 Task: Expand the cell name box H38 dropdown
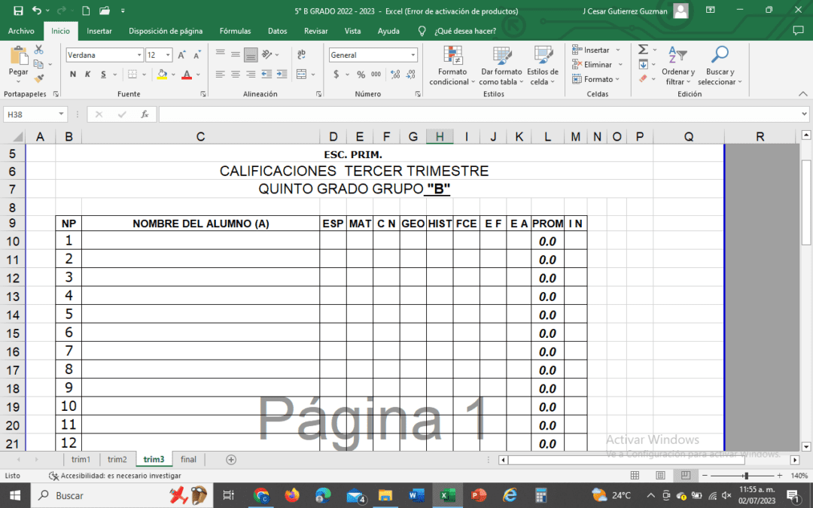[x=62, y=114]
